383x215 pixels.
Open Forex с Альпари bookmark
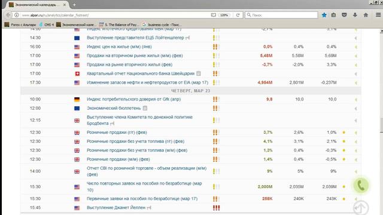pos(20,24)
